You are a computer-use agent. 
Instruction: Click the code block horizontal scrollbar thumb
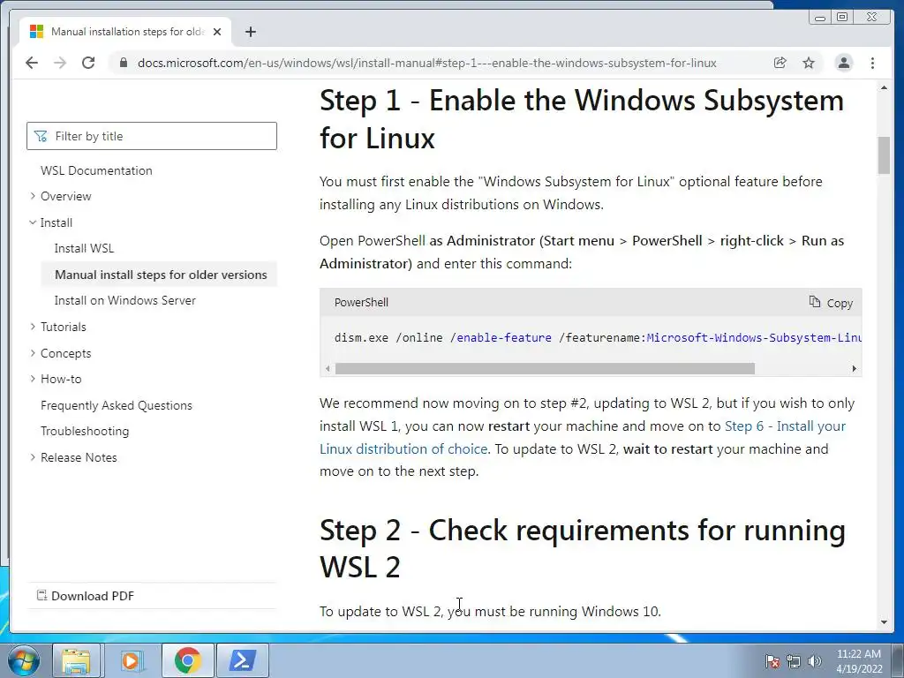pyautogui.click(x=545, y=368)
